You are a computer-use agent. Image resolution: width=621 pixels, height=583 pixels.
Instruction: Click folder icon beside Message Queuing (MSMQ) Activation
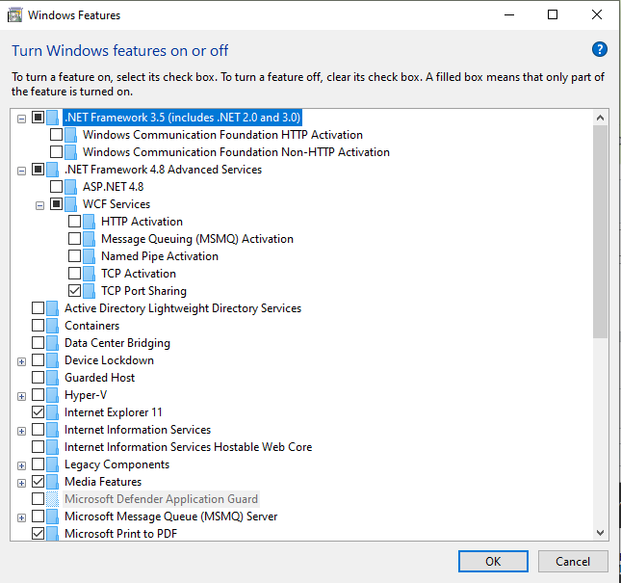coord(90,239)
